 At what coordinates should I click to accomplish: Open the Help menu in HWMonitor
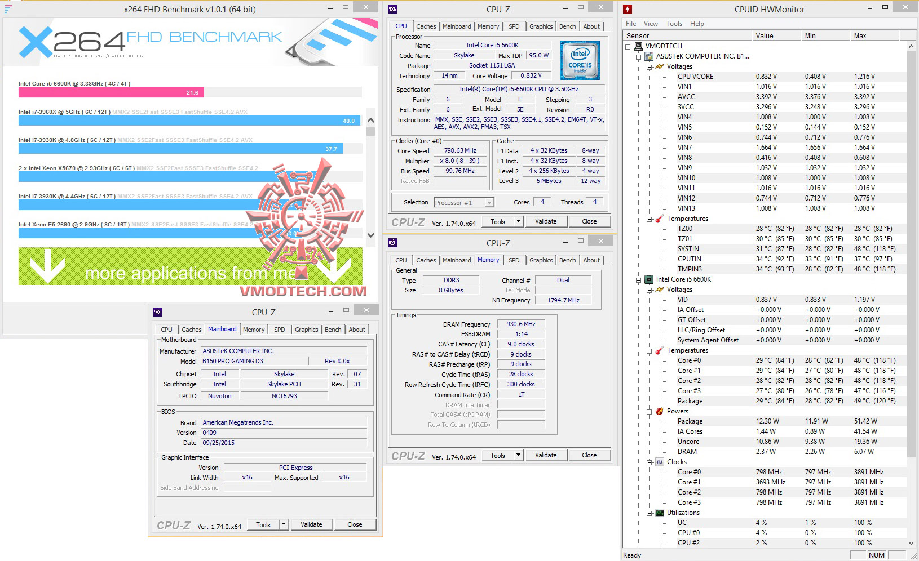[x=697, y=24]
